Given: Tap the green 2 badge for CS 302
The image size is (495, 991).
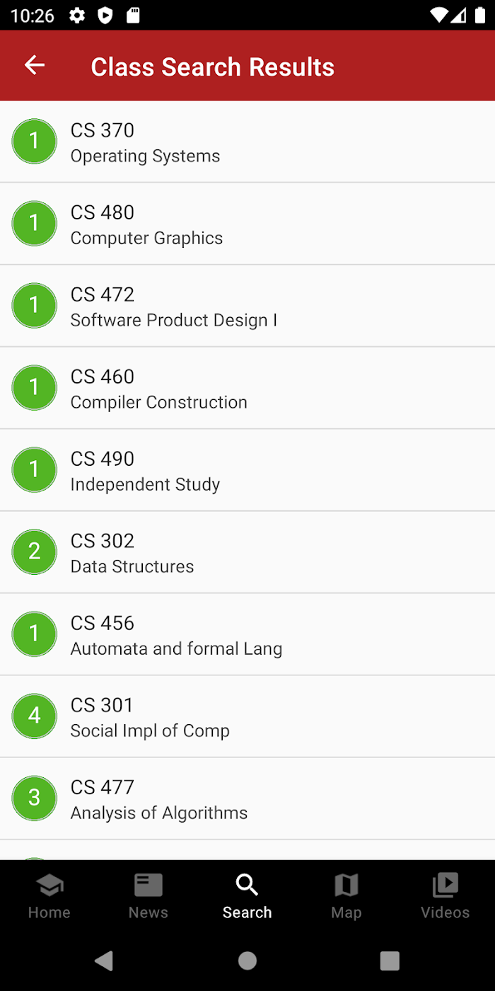Looking at the screenshot, I should click(x=34, y=552).
